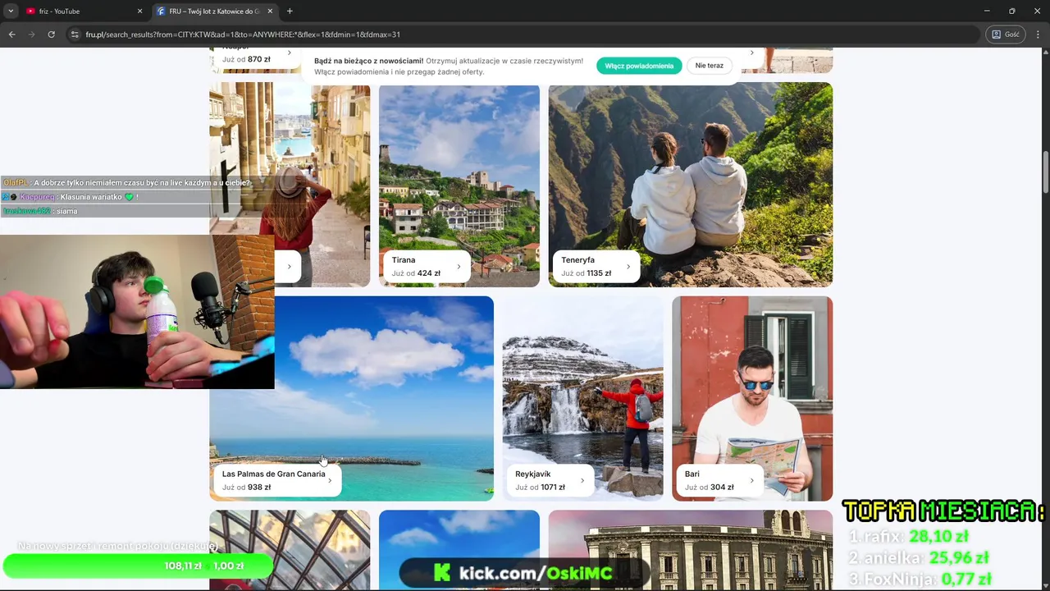Click the Już od 304 zł price
This screenshot has width=1050, height=591.
click(x=710, y=488)
